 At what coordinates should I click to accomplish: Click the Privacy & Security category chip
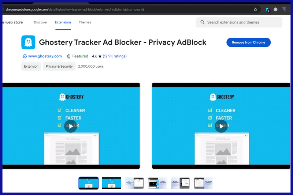coord(59,67)
